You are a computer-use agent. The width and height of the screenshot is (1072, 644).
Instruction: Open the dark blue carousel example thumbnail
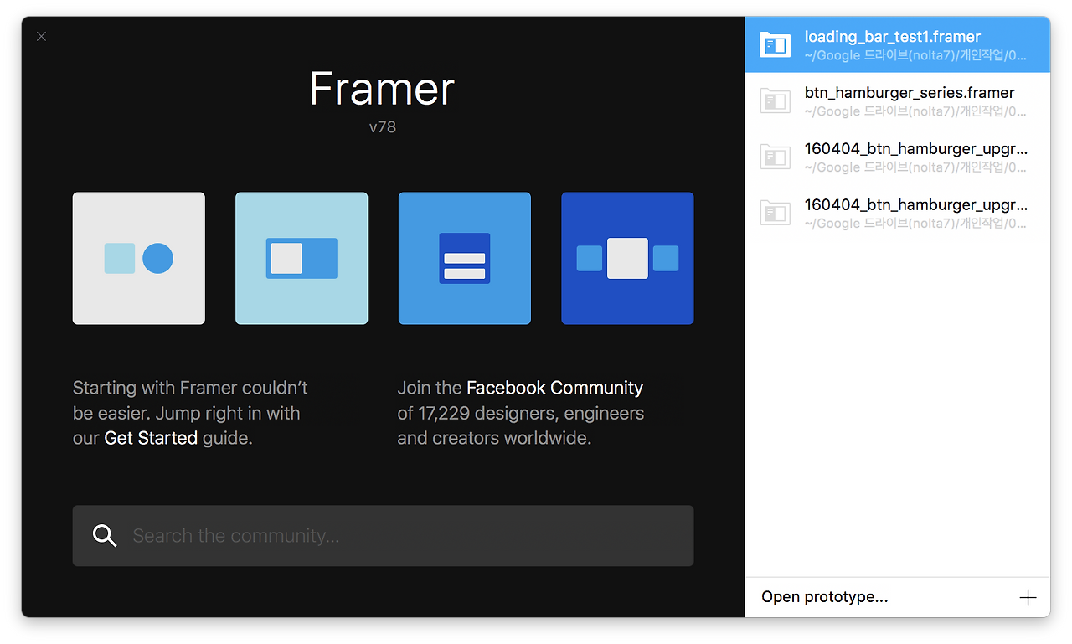click(x=627, y=259)
